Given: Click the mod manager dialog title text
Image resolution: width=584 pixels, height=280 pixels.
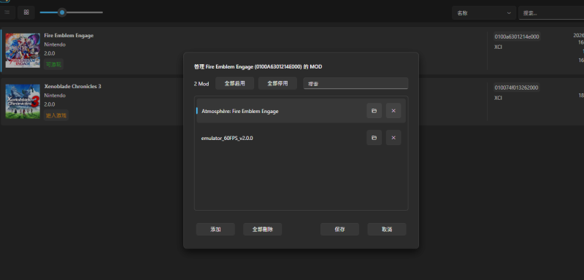Looking at the screenshot, I should pyautogui.click(x=258, y=67).
